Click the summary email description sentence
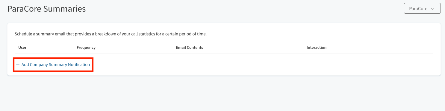 click(x=111, y=34)
